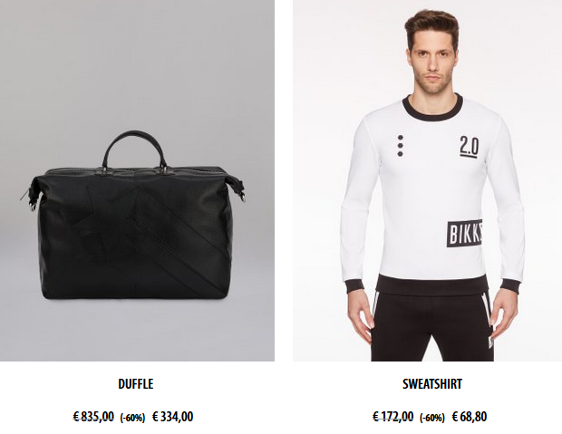Select the struck-through €835,00 original price
Image resolution: width=562 pixels, height=434 pixels.
[x=93, y=417]
